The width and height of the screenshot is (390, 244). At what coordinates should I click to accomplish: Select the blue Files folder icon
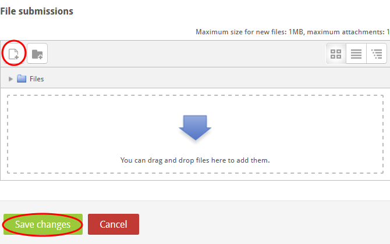pos(22,78)
